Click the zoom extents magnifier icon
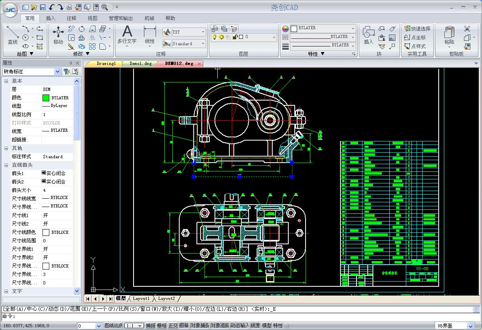The width and height of the screenshot is (482, 330). tap(105, 7)
